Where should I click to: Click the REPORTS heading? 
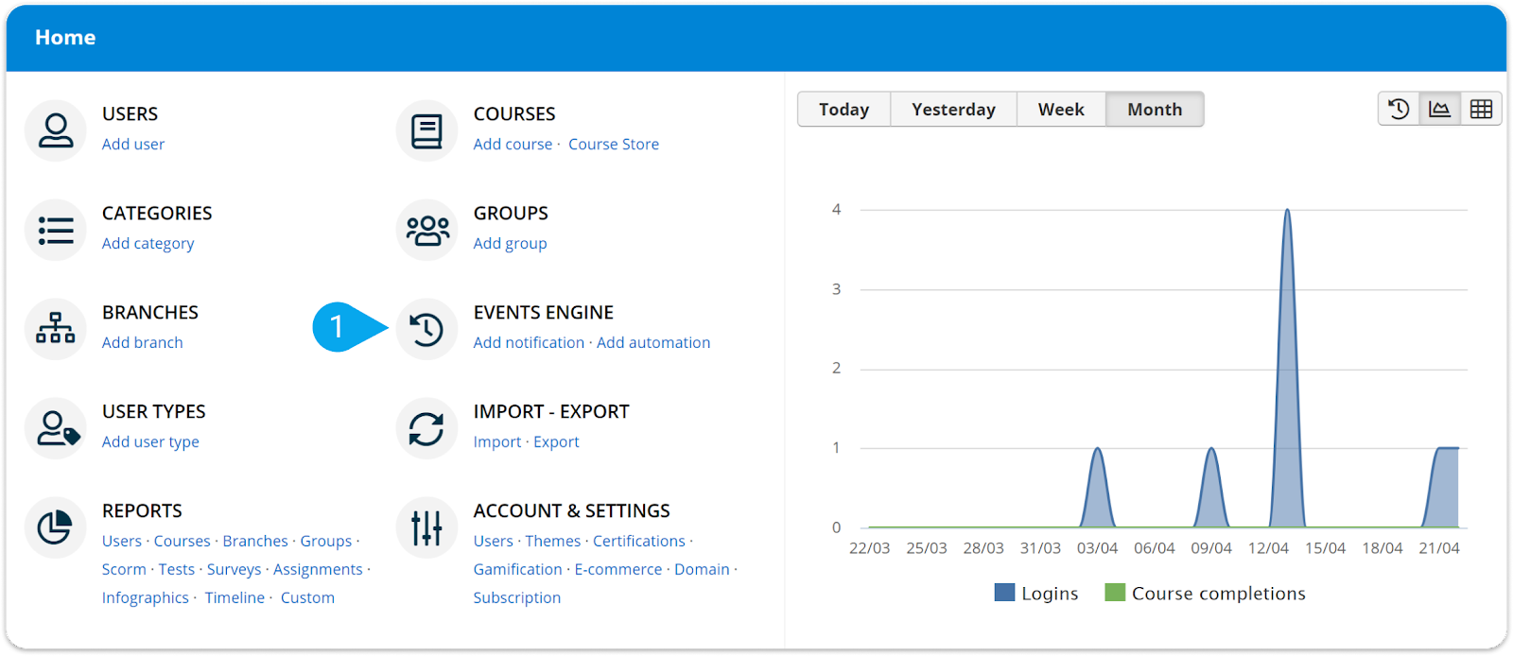coord(142,511)
